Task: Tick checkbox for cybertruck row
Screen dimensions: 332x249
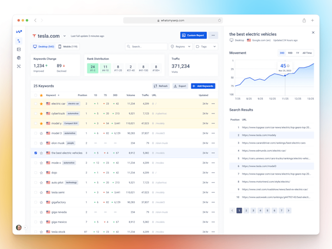Action: pyautogui.click(x=36, y=113)
